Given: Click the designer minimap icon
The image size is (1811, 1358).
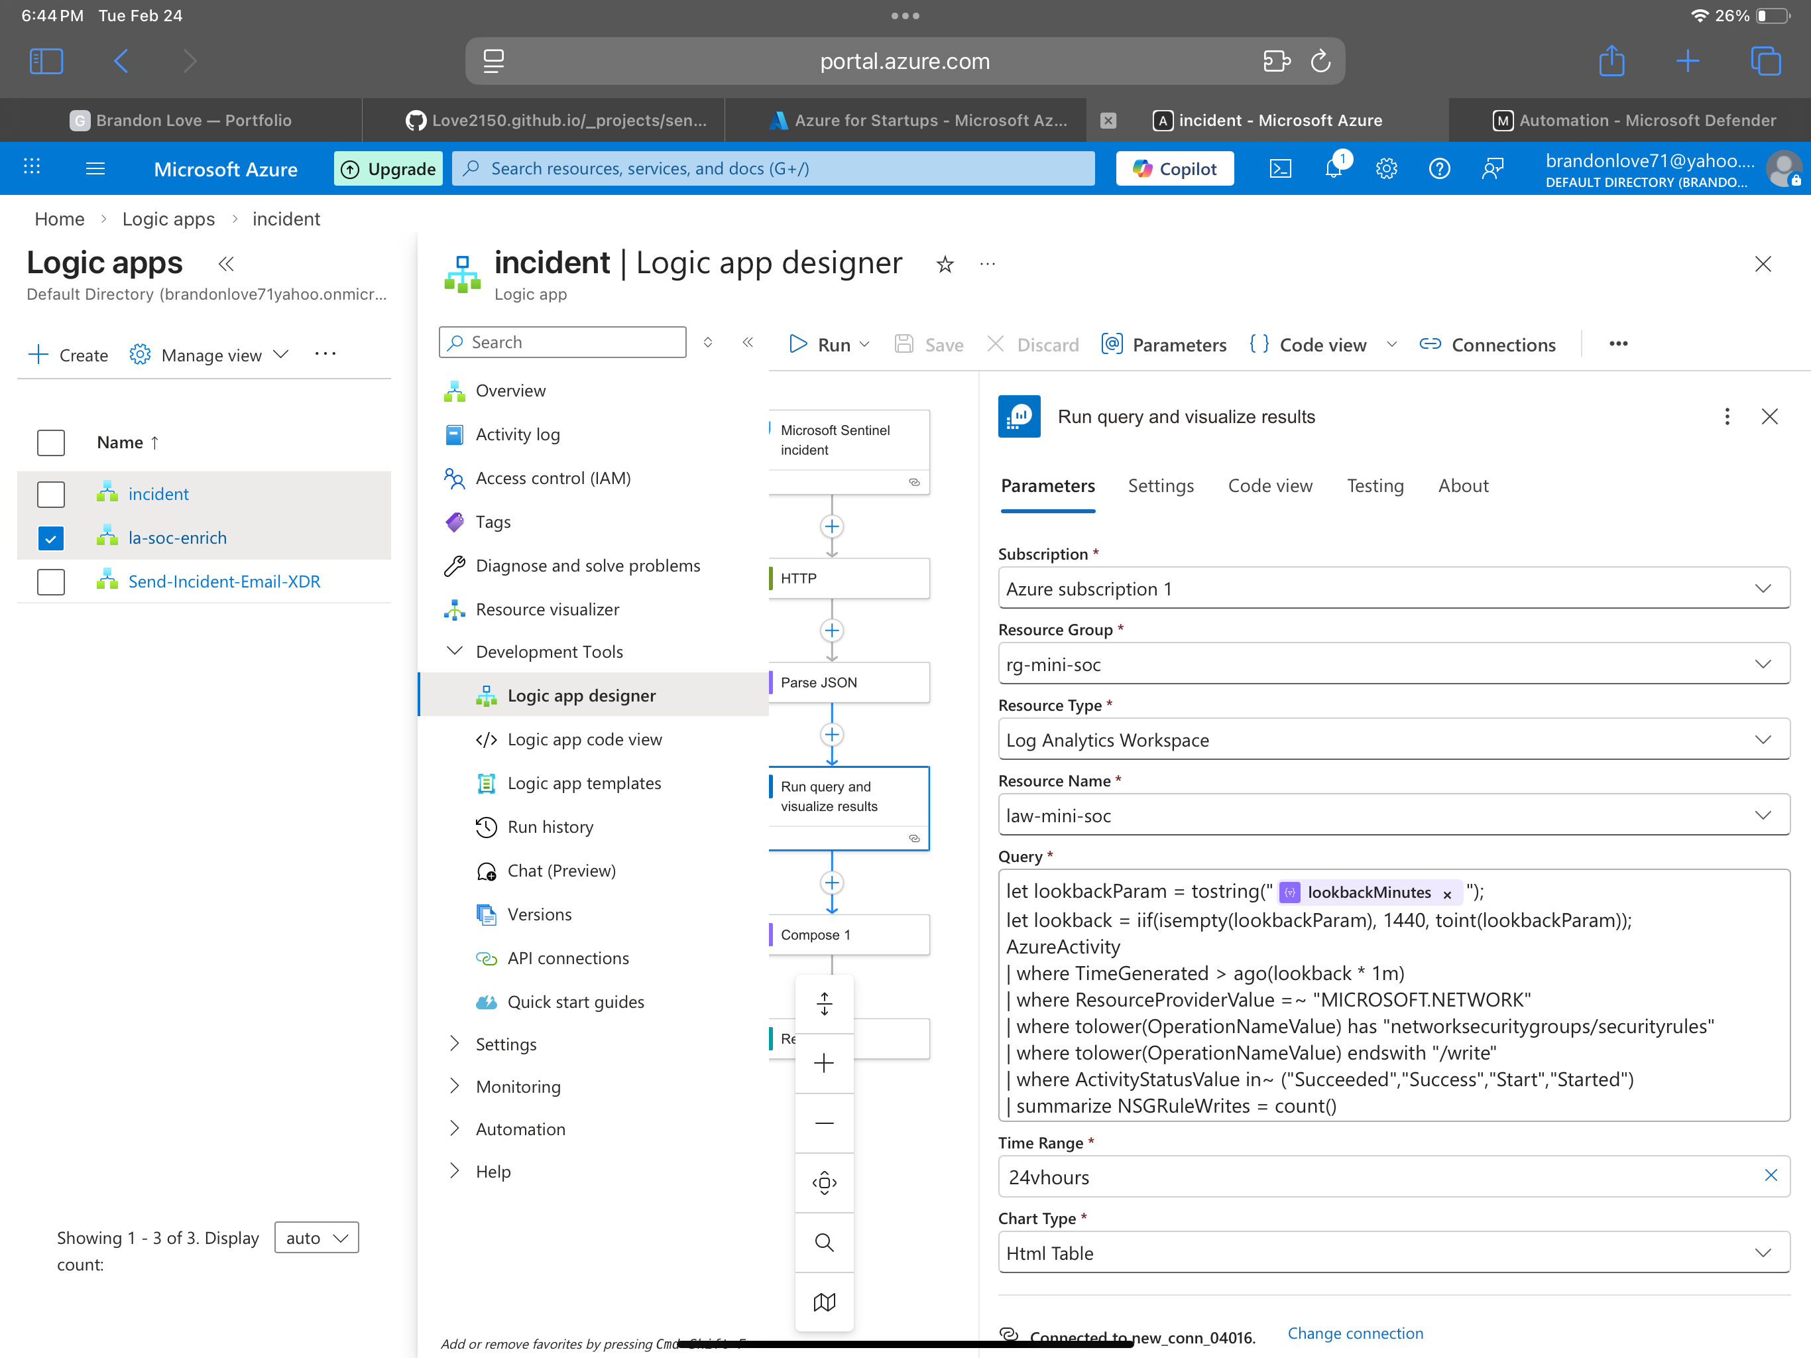Looking at the screenshot, I should click(x=823, y=1302).
